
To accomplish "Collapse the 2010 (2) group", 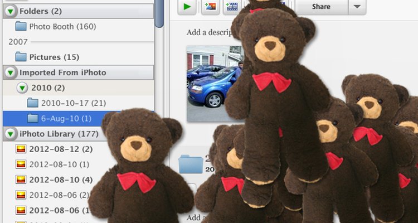I will (22, 88).
